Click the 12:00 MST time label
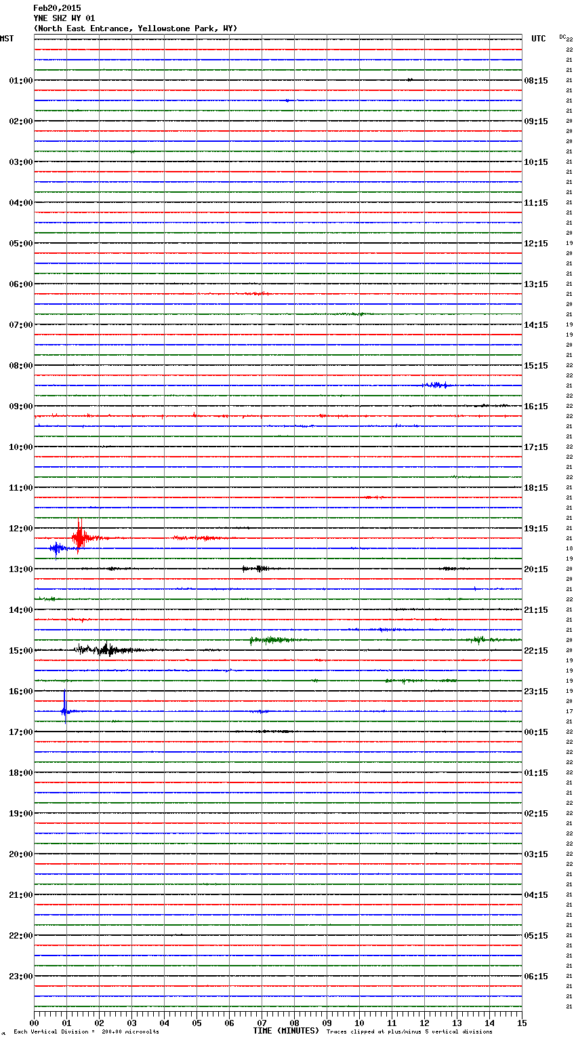Image resolution: width=576 pixels, height=1041 pixels. [21, 529]
